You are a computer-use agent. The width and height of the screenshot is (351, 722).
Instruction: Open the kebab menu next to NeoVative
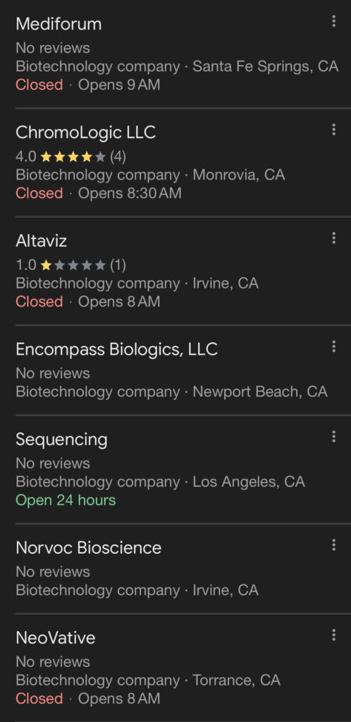click(x=333, y=635)
